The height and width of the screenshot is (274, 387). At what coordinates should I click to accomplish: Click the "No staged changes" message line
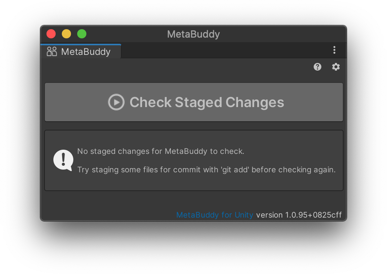click(x=160, y=151)
